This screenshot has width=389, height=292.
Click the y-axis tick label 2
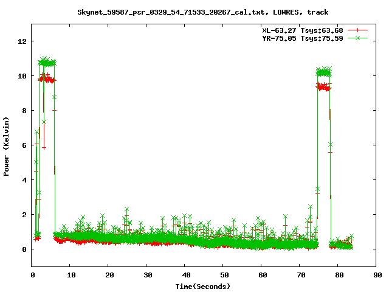24,215
